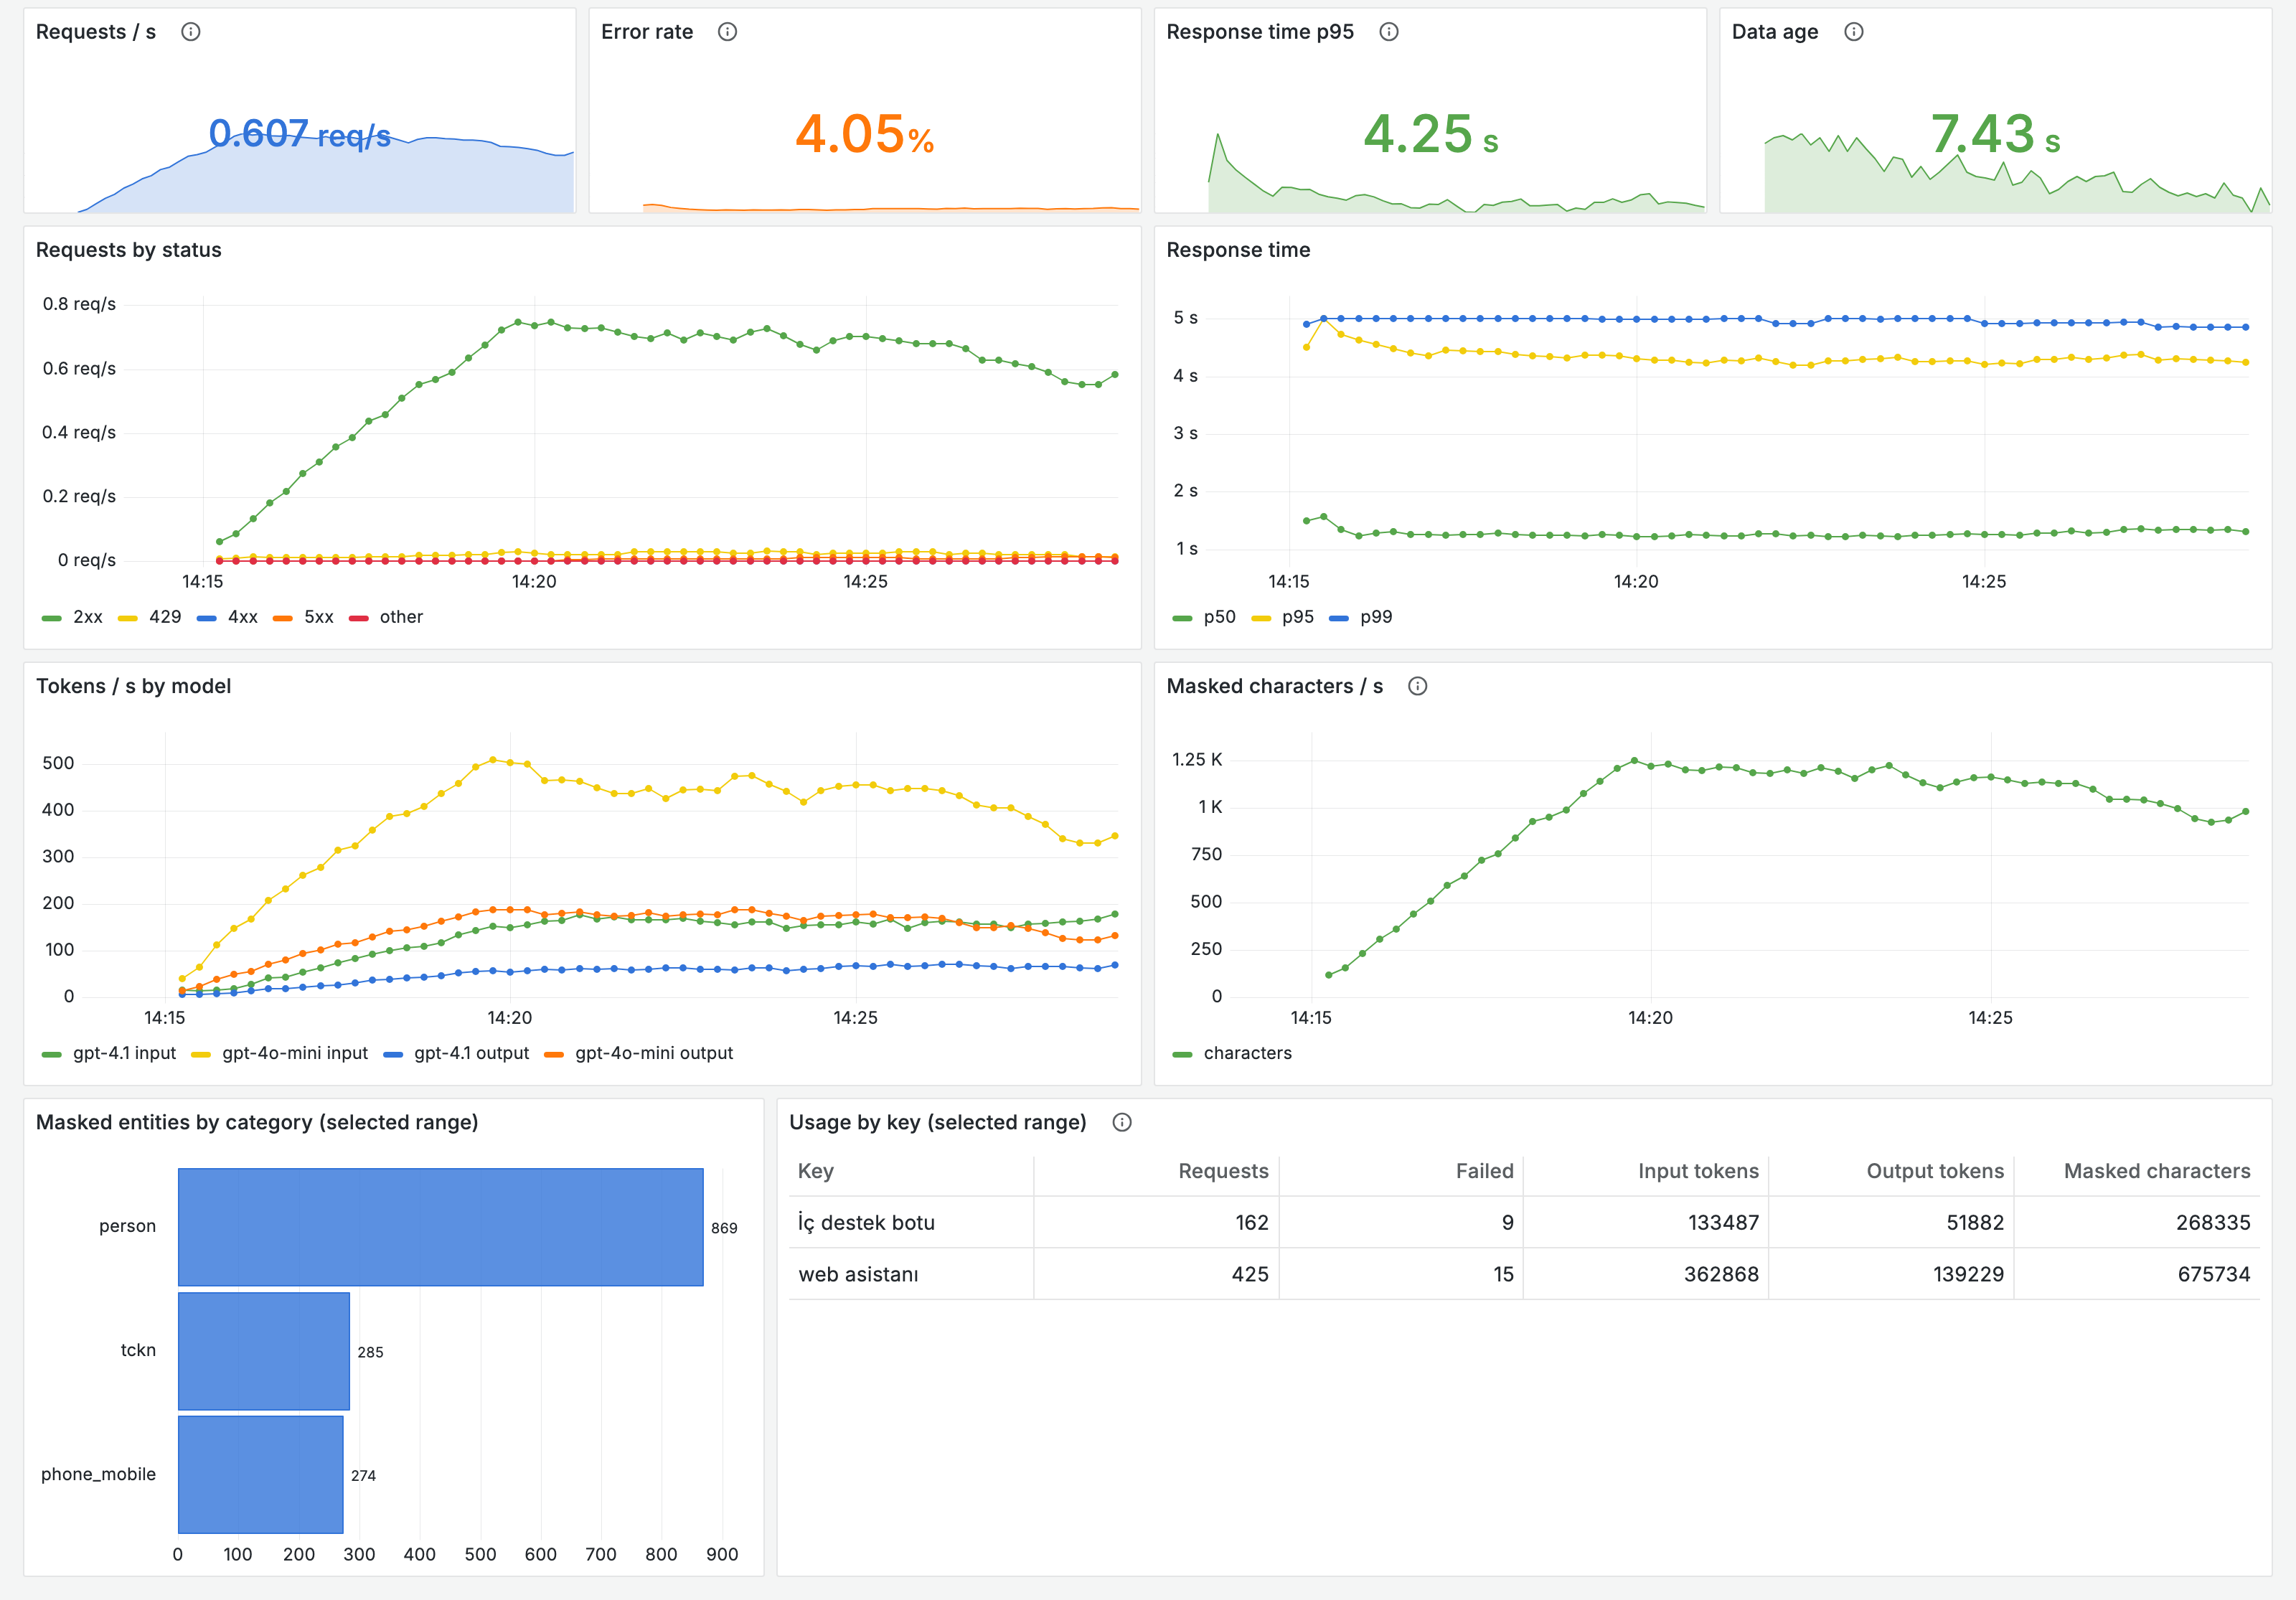The width and height of the screenshot is (2296, 1600).
Task: Select the İç destek botu row key
Action: pyautogui.click(x=866, y=1223)
